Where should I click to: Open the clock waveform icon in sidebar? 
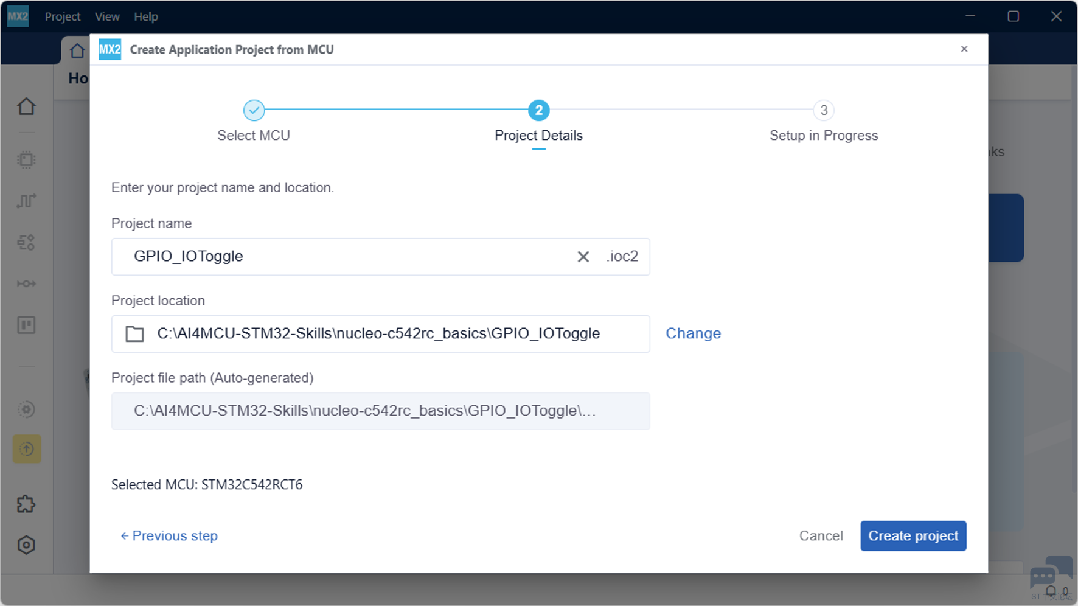tap(26, 201)
